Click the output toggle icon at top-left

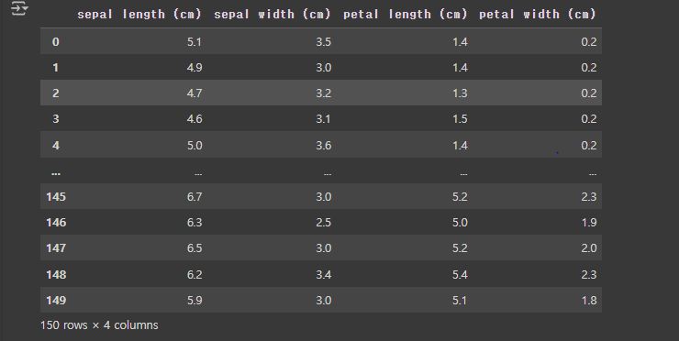pos(19,8)
